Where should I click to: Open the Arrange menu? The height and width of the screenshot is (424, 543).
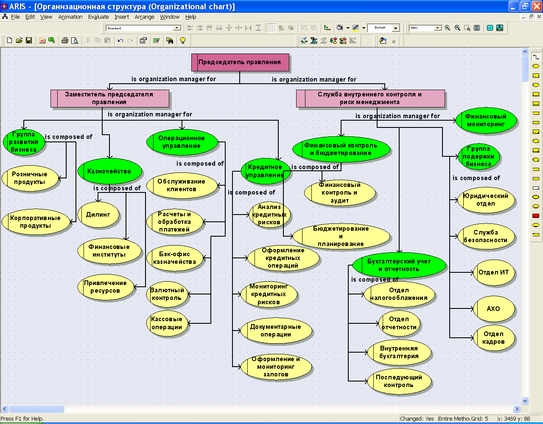144,17
